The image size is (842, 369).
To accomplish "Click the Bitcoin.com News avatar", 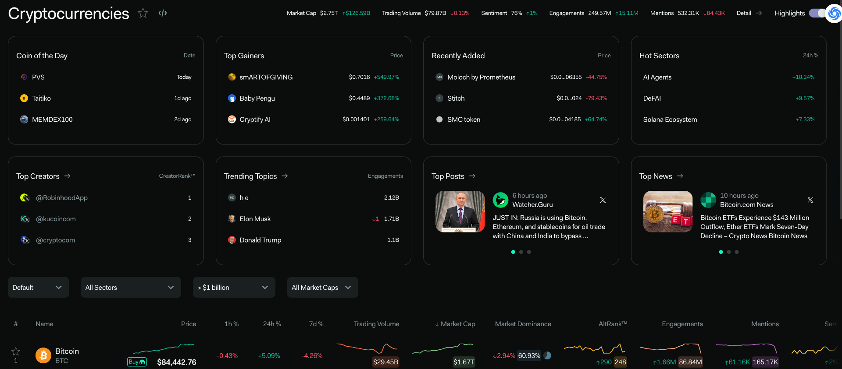I will 708,200.
